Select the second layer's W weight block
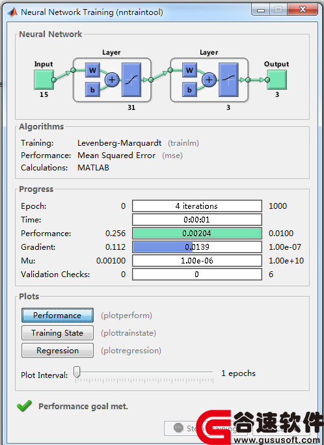Screen dimensions: 324x445 189,70
